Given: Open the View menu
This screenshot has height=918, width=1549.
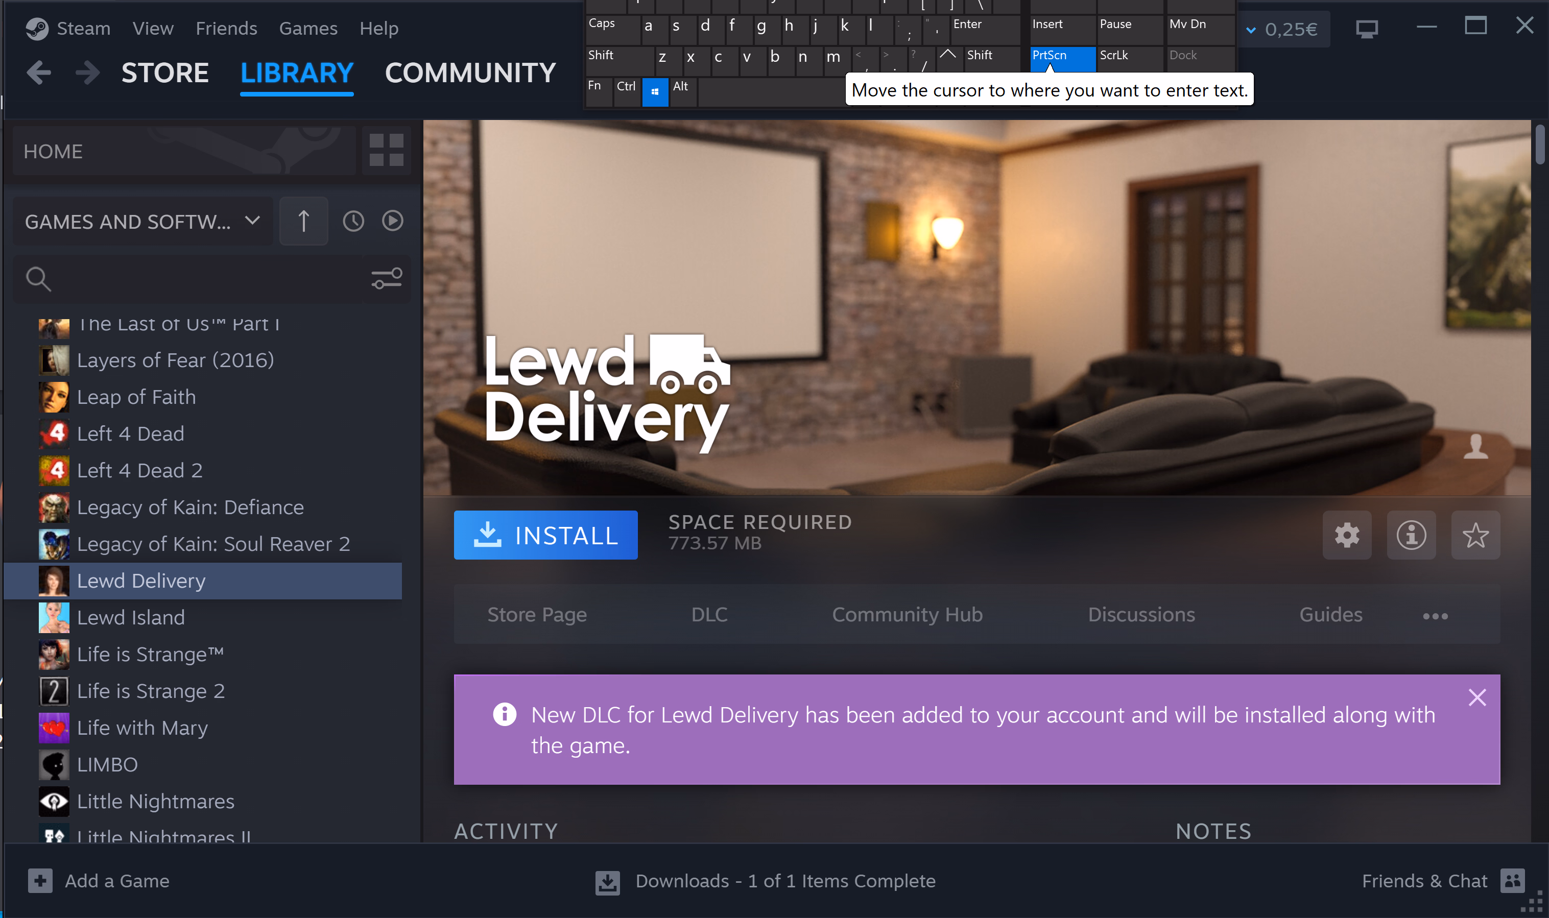Looking at the screenshot, I should coord(153,29).
